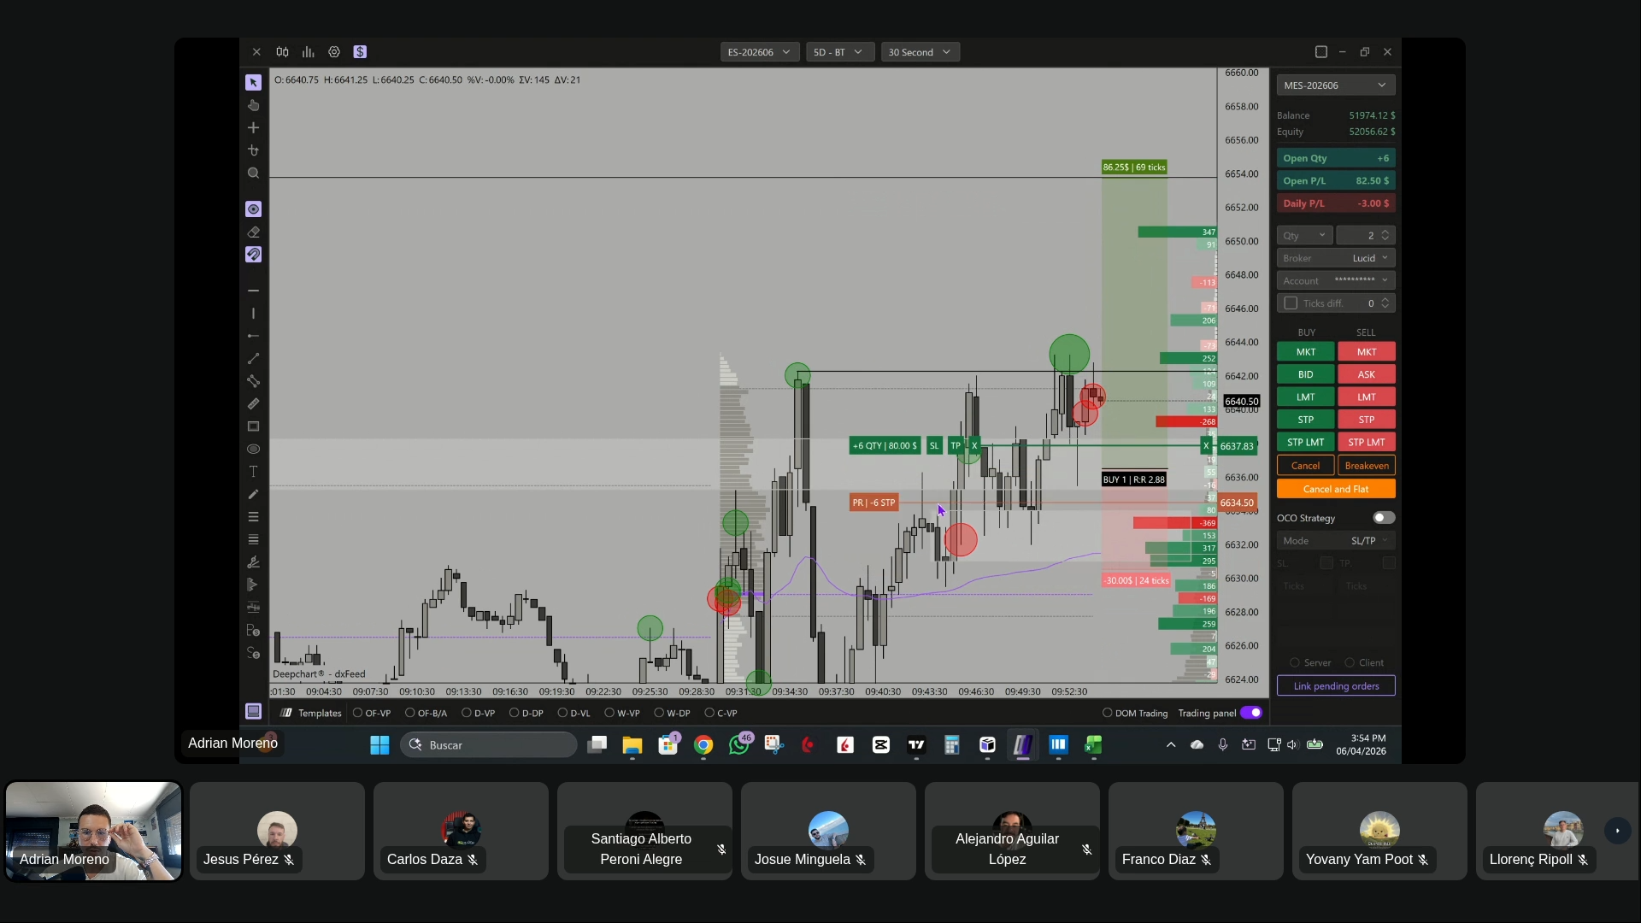Open the ES-202606 symbol dropdown

pyautogui.click(x=759, y=52)
